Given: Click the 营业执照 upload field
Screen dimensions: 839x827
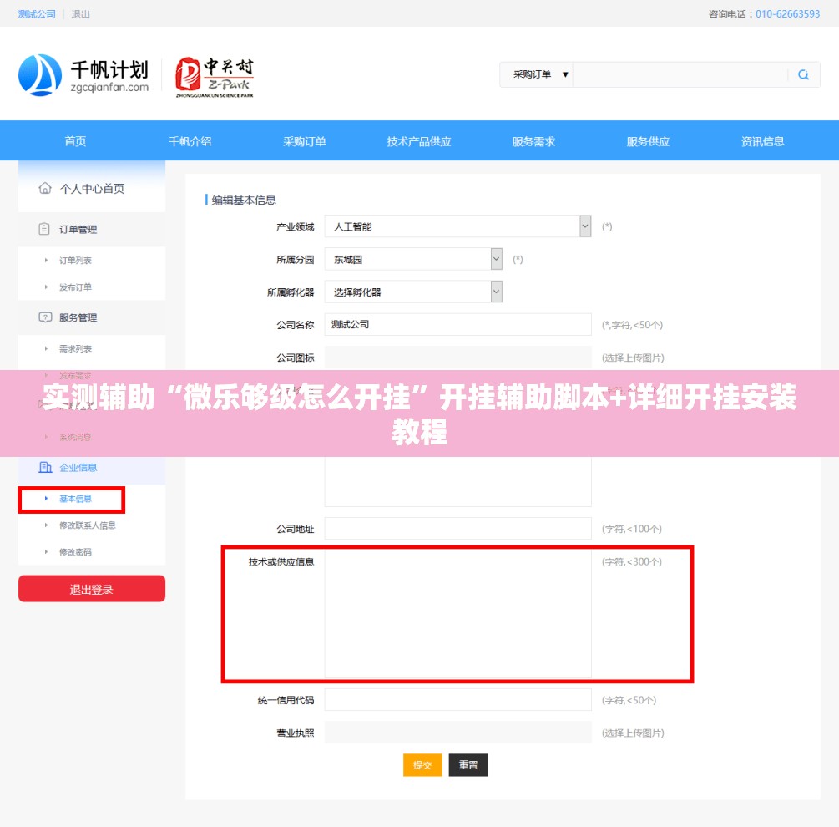Looking at the screenshot, I should point(457,733).
